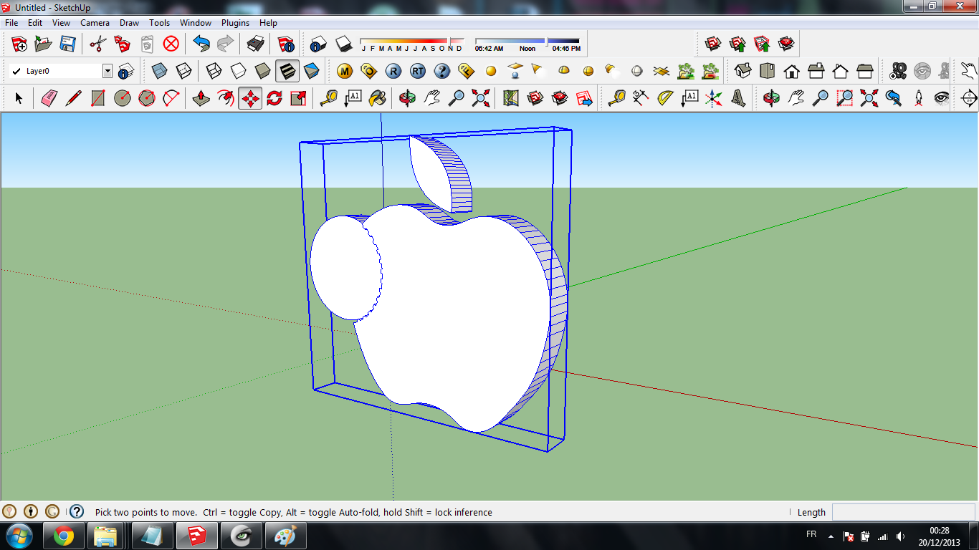Viewport: 979px width, 550px height.
Task: Return to Previous camera view
Action: (894, 98)
